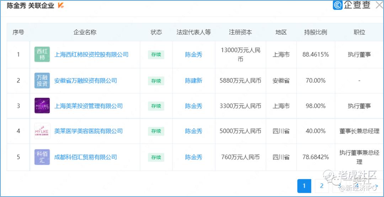Click the 持股比例 column header
This screenshot has height=197, width=384.
pos(316,32)
